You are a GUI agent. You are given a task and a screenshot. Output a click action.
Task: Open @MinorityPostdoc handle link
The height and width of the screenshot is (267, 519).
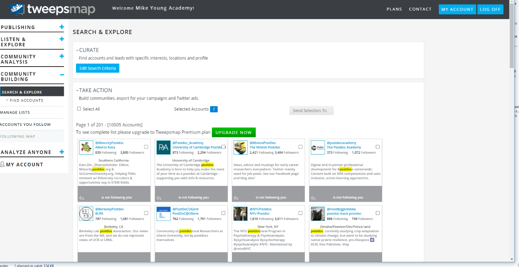pos(110,143)
